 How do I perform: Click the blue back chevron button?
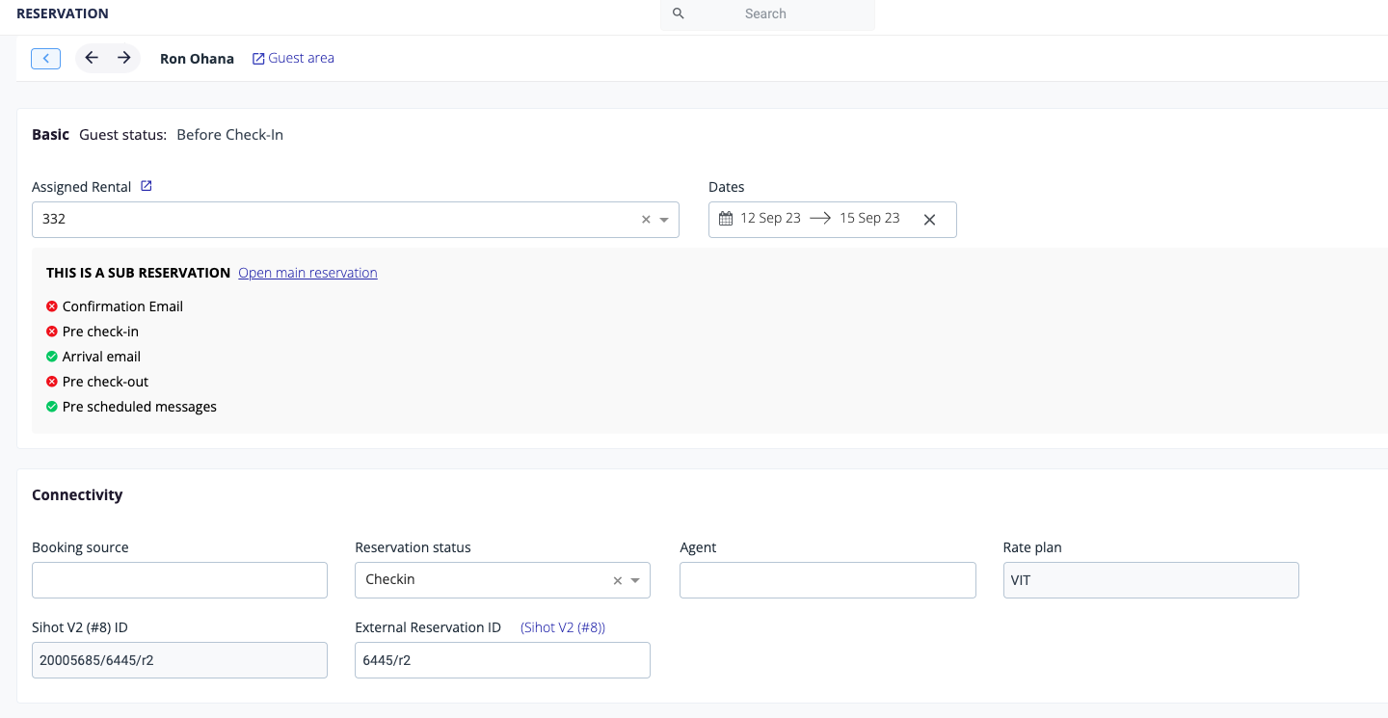click(45, 59)
